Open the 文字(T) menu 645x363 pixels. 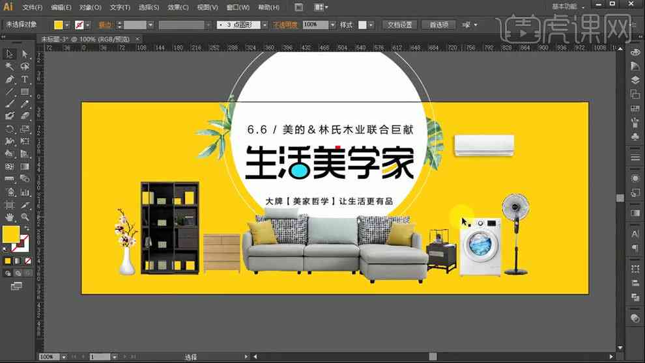pos(120,7)
